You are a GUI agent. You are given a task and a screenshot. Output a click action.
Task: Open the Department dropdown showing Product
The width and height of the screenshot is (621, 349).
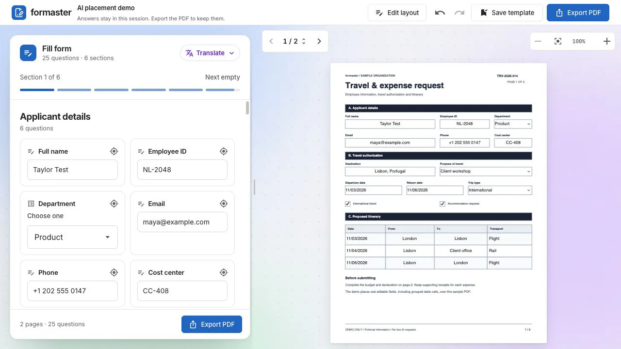tap(72, 237)
